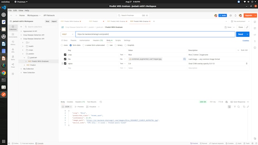Open the Workspaces dropdown
The height and width of the screenshot is (145, 258).
34,16
